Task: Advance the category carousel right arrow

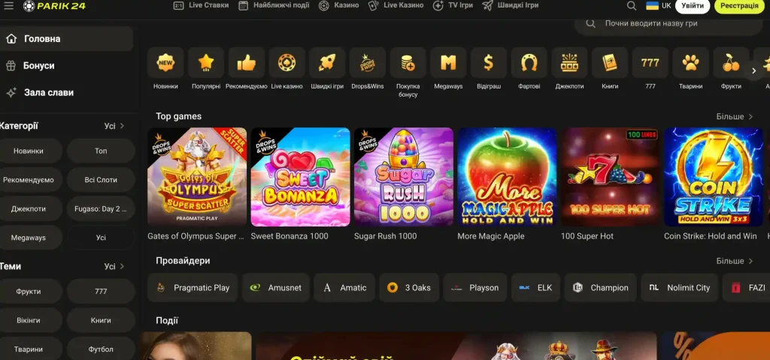Action: pos(753,71)
